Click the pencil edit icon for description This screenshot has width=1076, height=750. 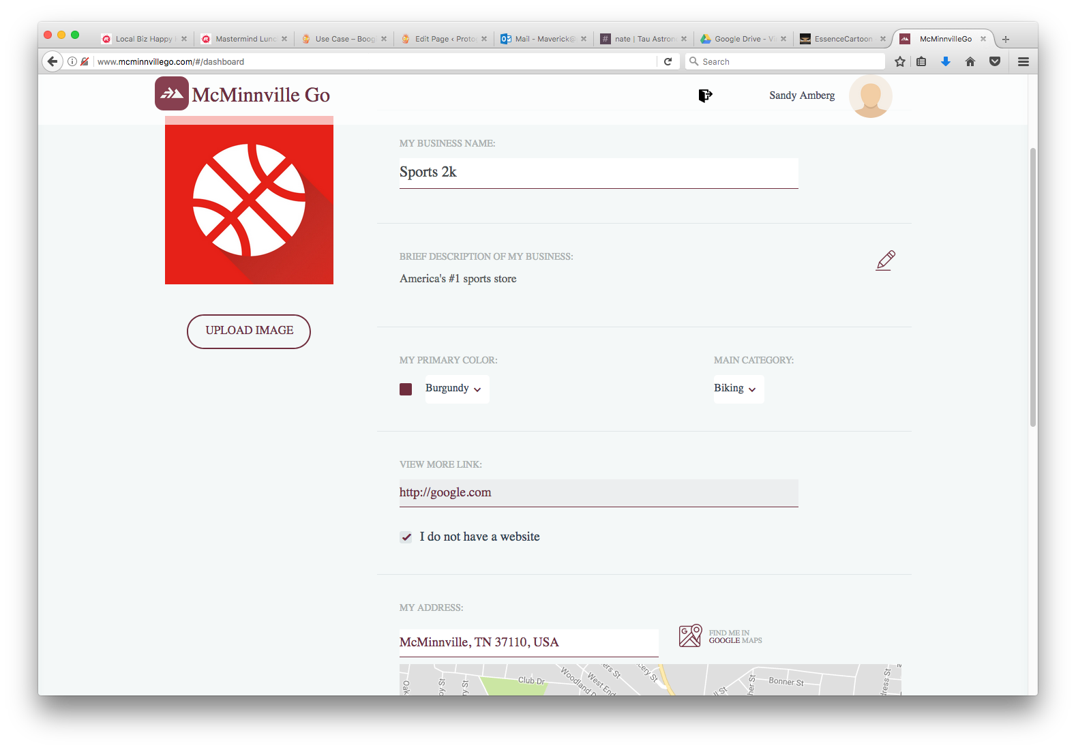coord(885,260)
